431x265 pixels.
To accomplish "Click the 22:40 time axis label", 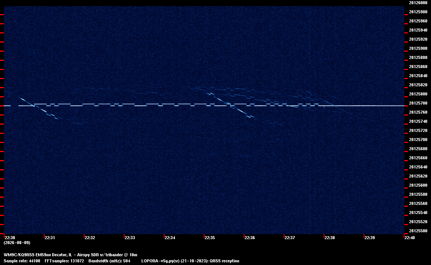I will pyautogui.click(x=410, y=238).
